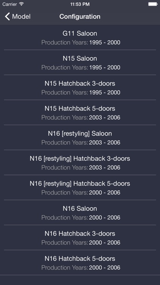Select the G11 Saloon configuration
Image resolution: width=160 pixels, height=285 pixels.
pos(80,38)
